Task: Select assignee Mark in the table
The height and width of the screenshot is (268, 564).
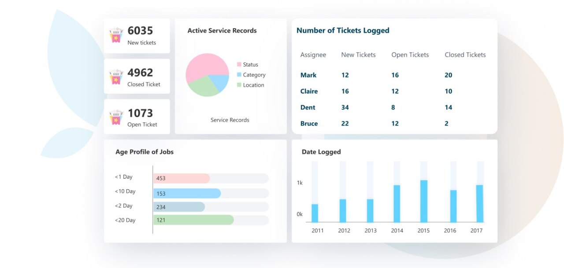Action: pos(308,75)
